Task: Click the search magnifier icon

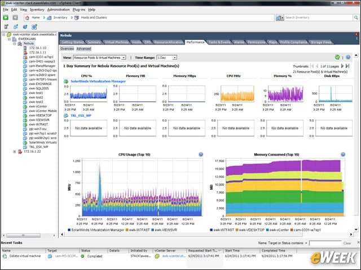Action: pos(356,17)
